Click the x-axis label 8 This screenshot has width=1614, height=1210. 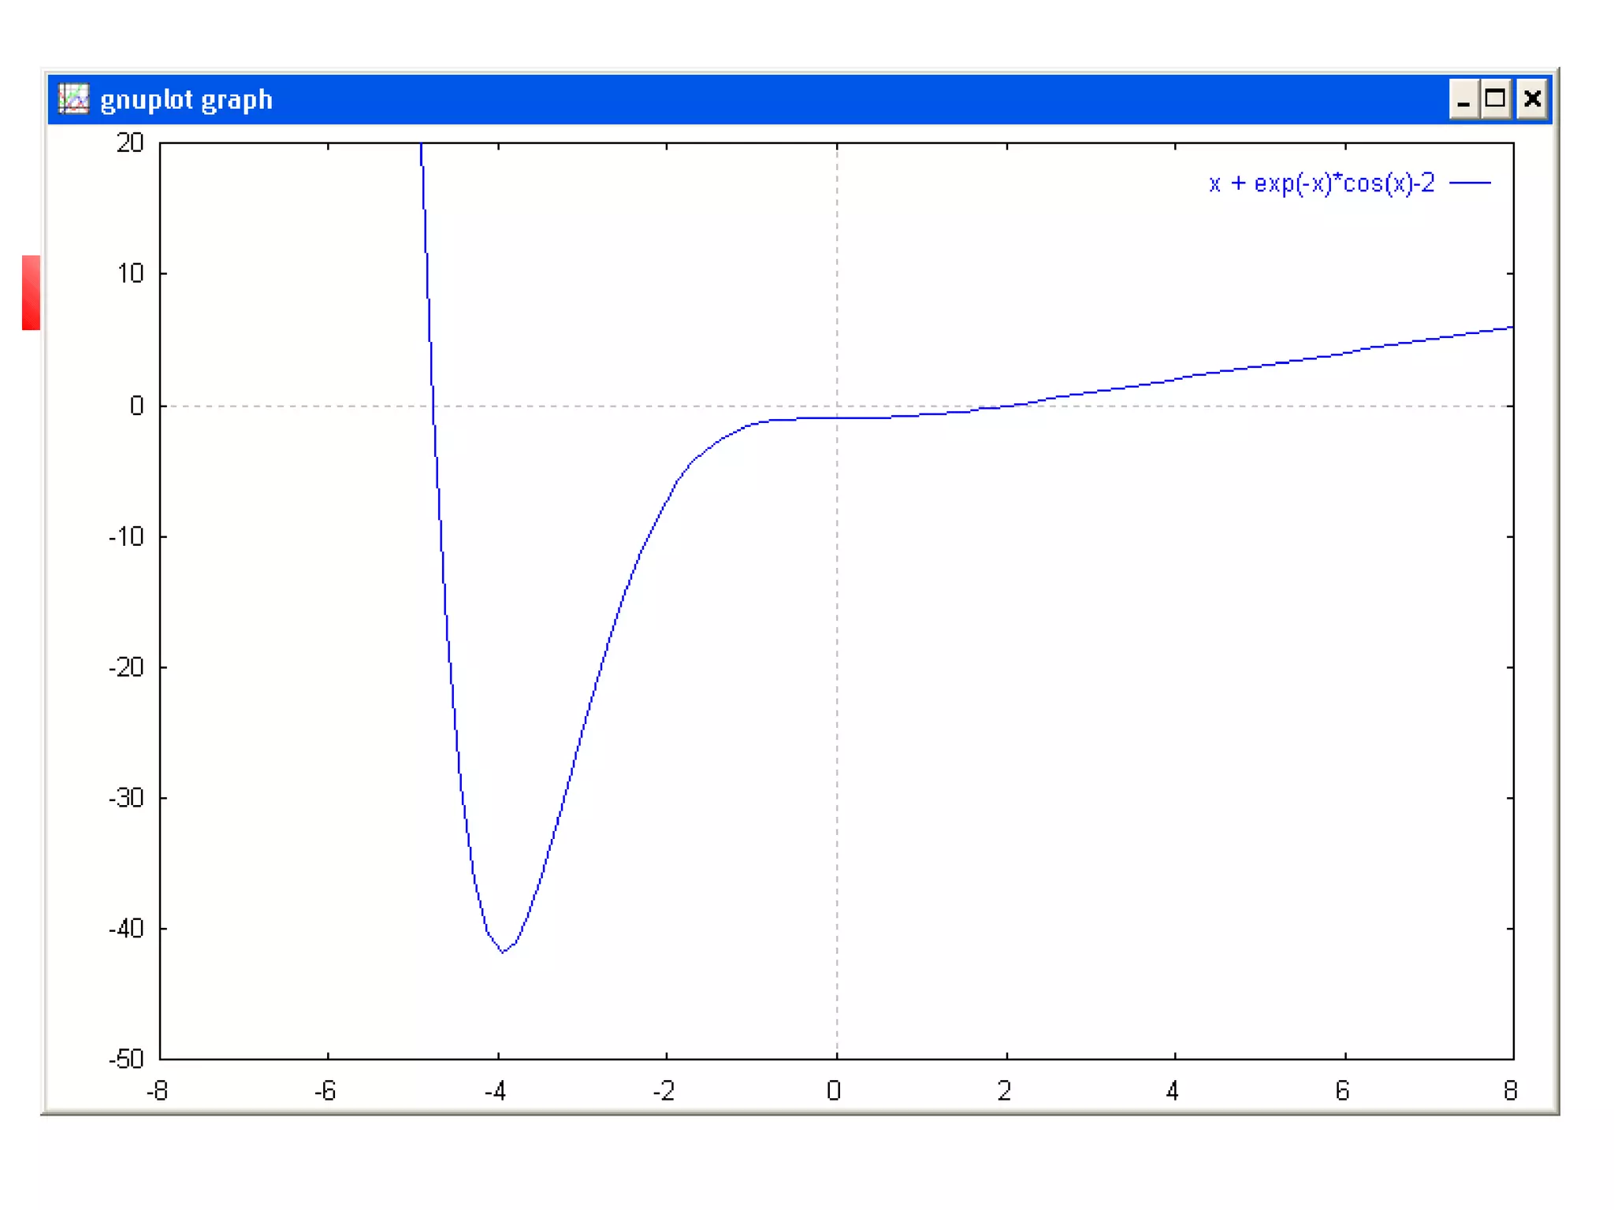pyautogui.click(x=1510, y=1091)
